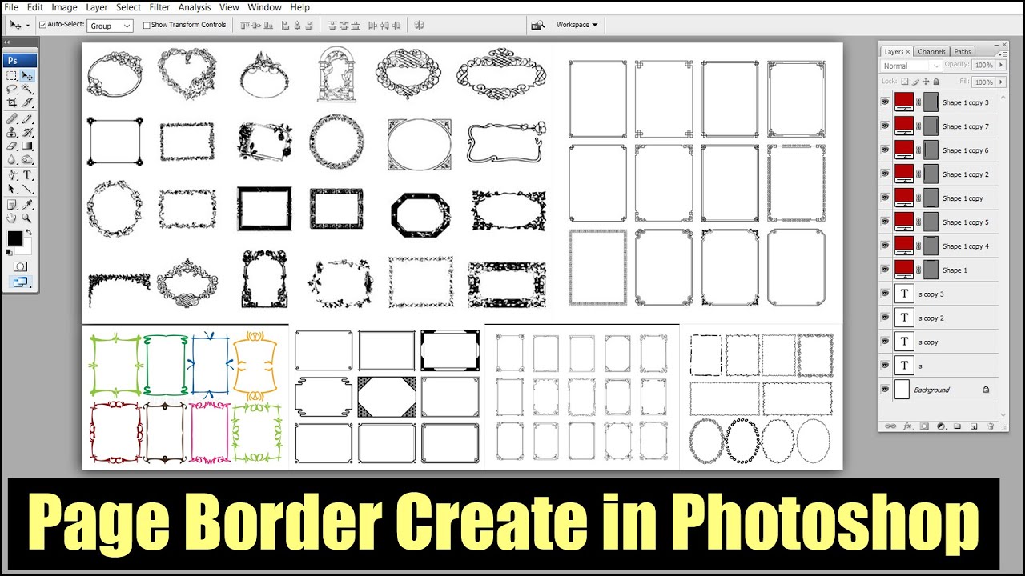Click the background color swatch
Image resolution: width=1025 pixels, height=576 pixels.
click(27, 248)
